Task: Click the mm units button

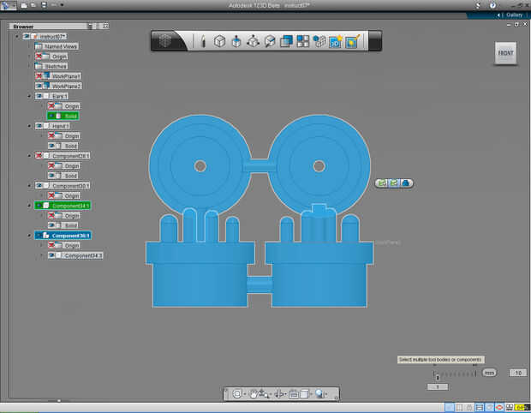Action: point(489,373)
